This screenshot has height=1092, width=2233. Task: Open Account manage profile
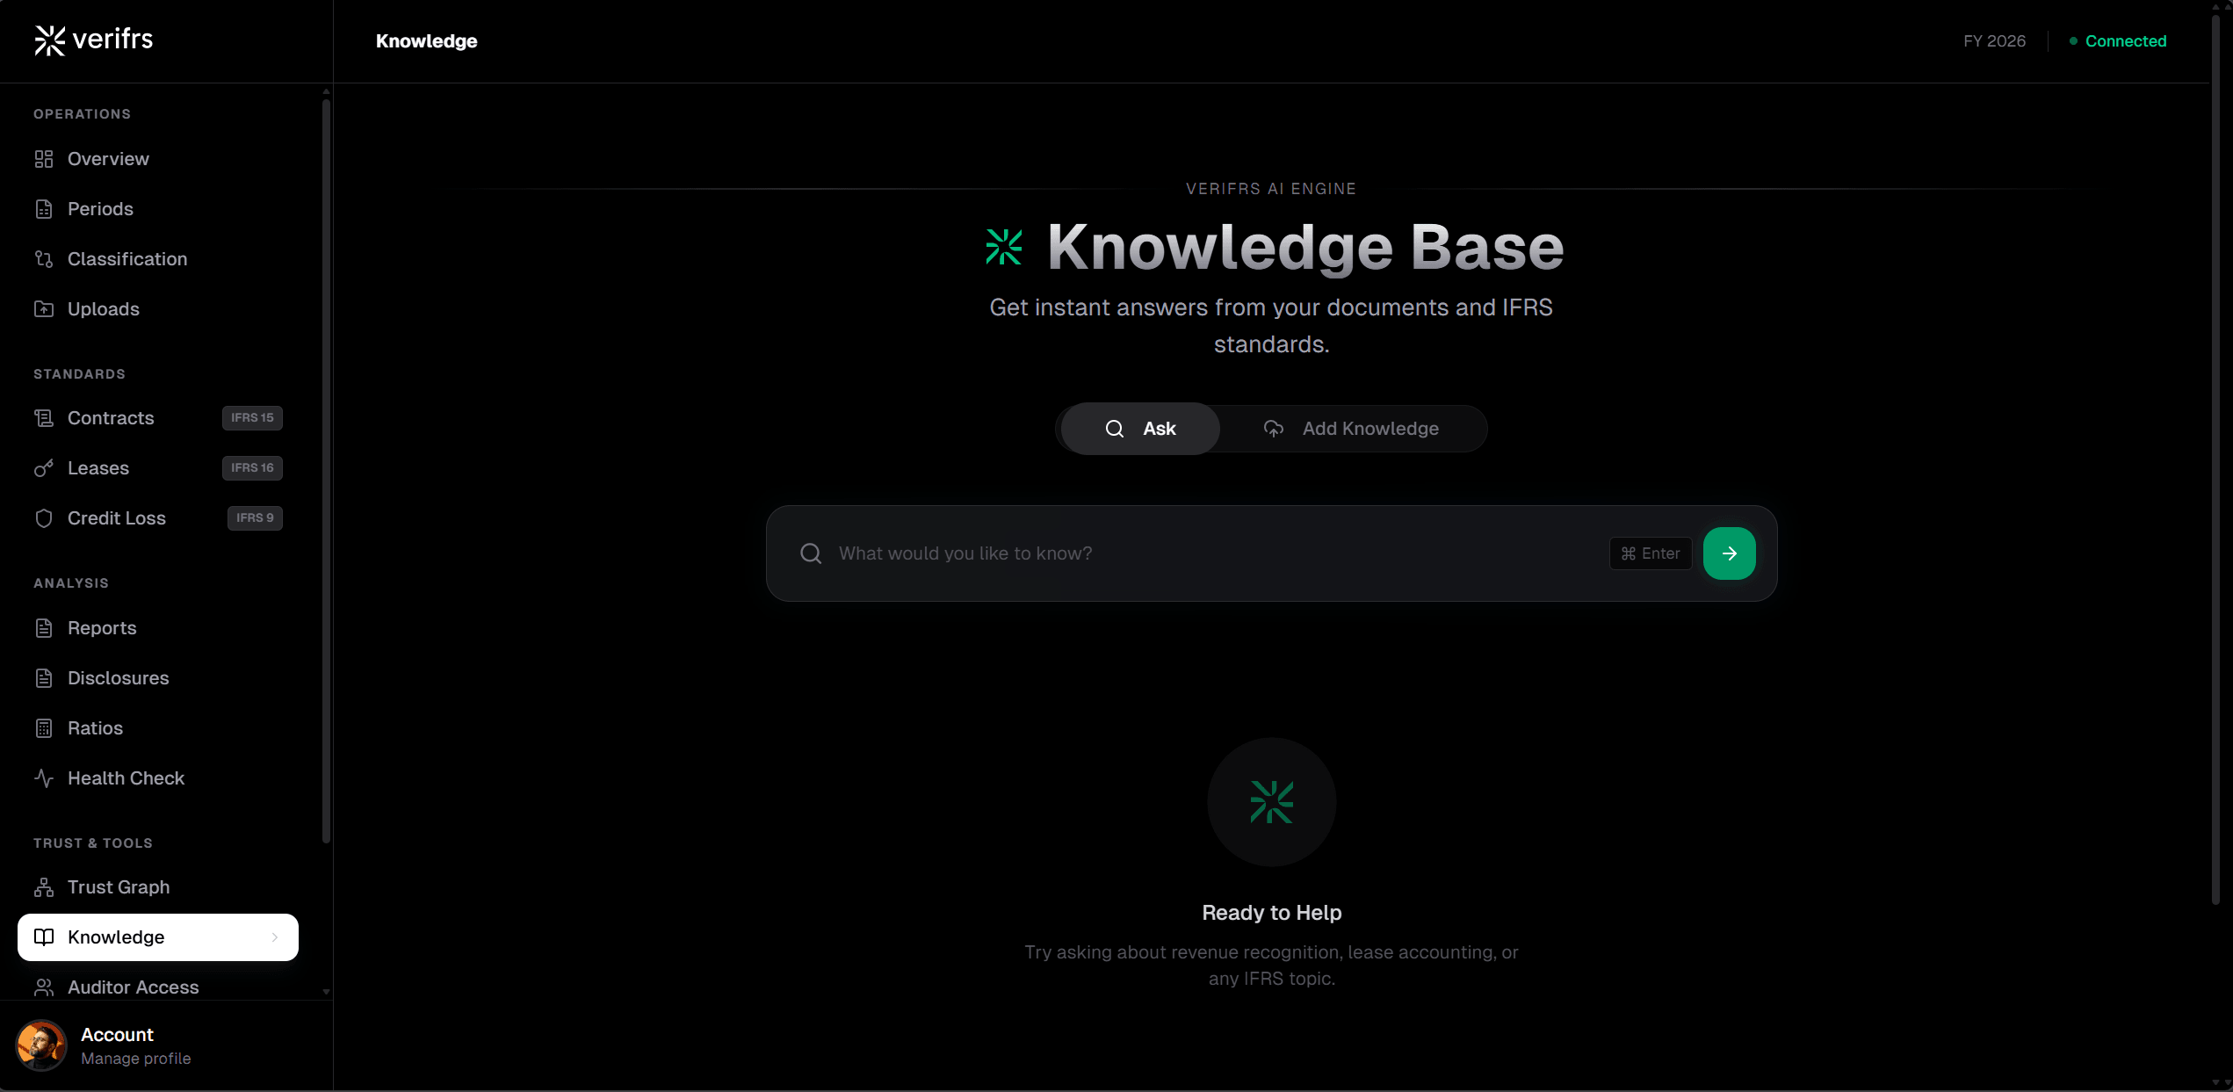click(135, 1045)
